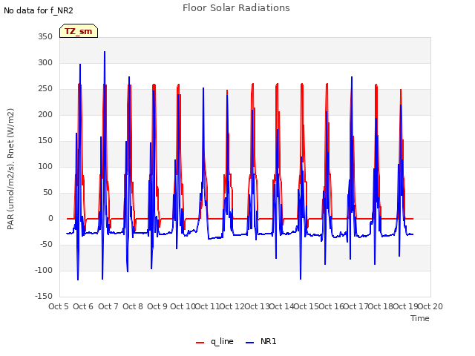Click the TZ_sm annotation label
Image resolution: width=475 pixels, height=356 pixels.
[x=79, y=31]
